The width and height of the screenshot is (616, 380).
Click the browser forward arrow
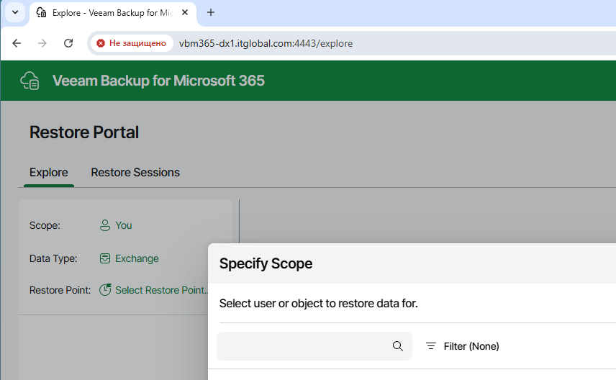(x=42, y=43)
